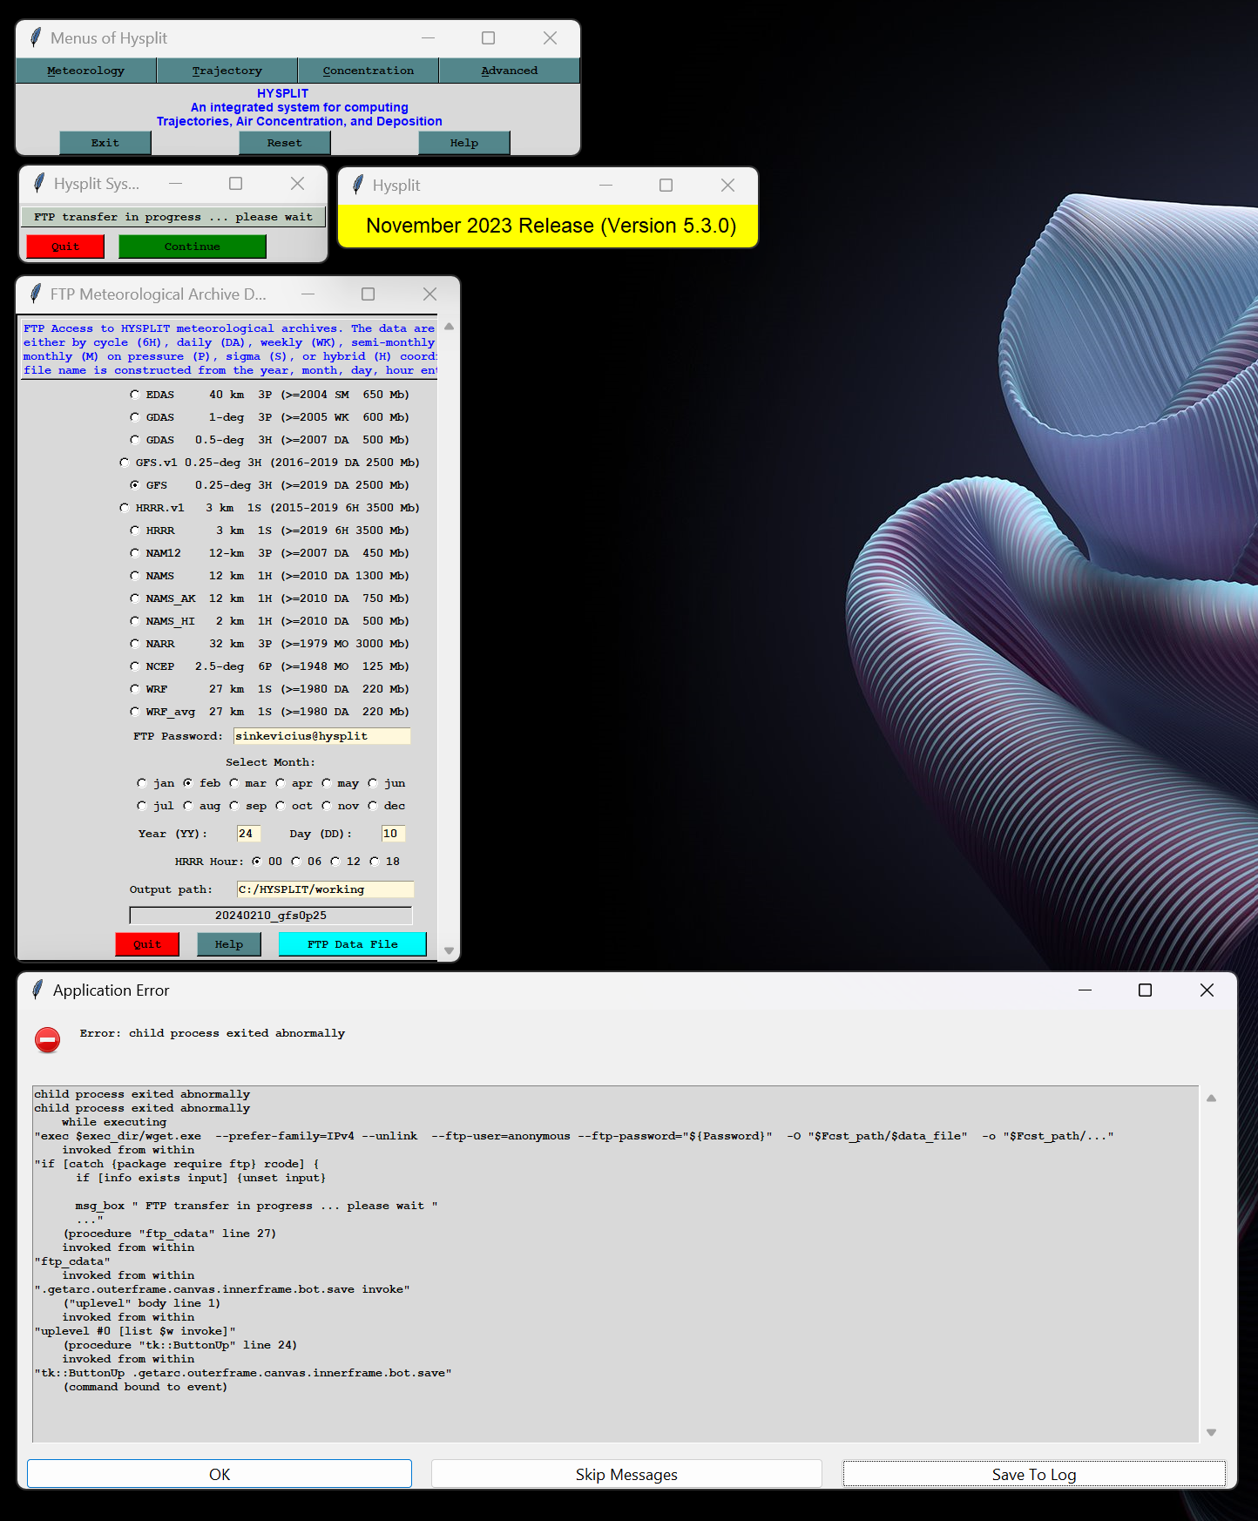The height and width of the screenshot is (1521, 1258).
Task: Click the FTP transfer in progress message
Action: click(x=173, y=217)
